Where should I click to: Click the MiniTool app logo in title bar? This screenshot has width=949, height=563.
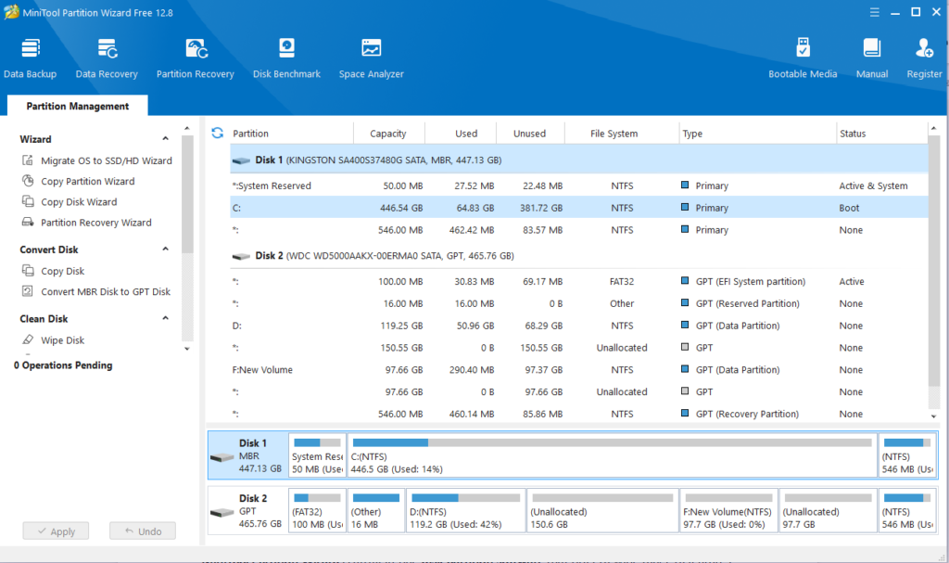[11, 12]
